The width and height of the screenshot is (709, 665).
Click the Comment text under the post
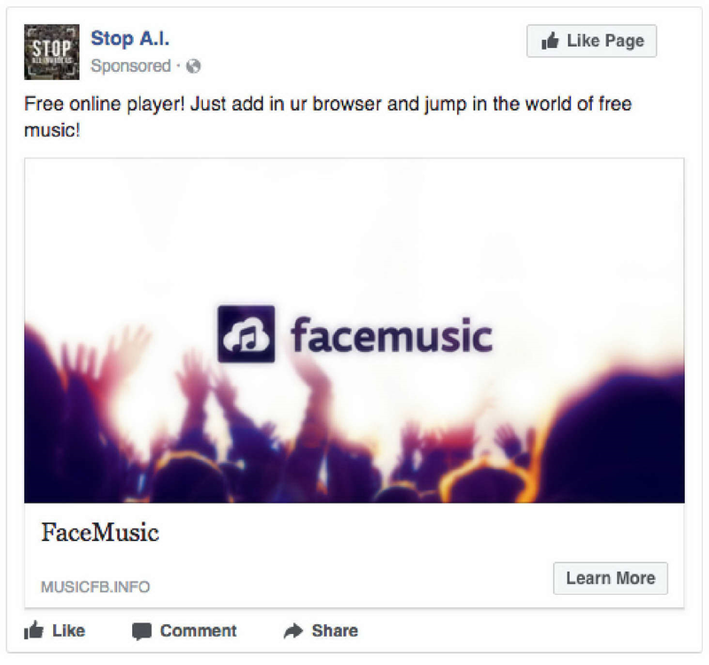(198, 630)
